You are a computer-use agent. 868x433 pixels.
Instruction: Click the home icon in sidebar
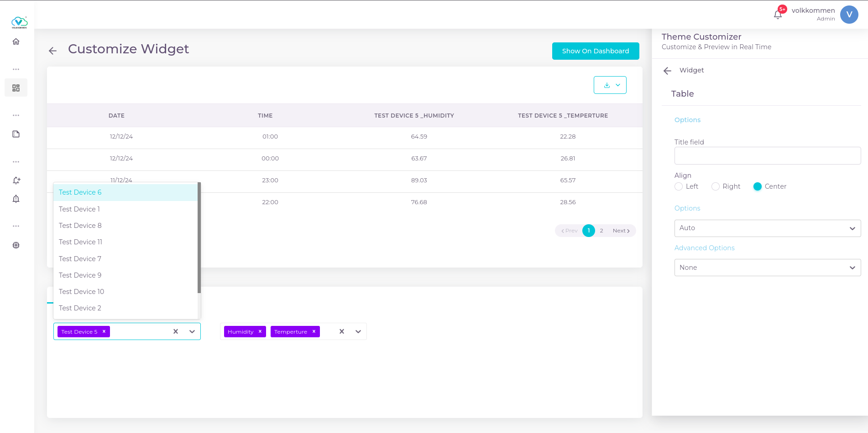[16, 41]
